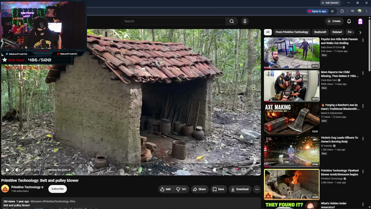Open 'Psycho Son Kills Both Parents' thumbnail

tap(292, 53)
